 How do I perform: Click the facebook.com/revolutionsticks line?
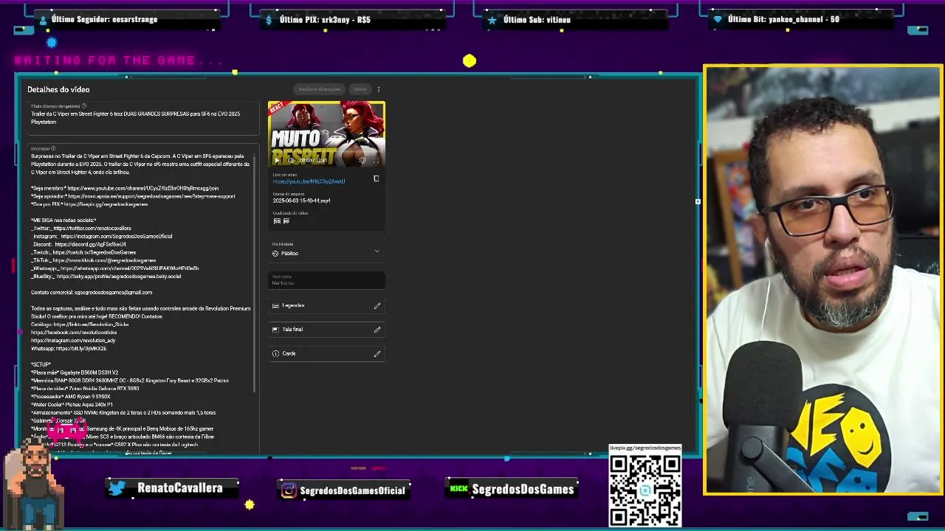[x=74, y=333]
